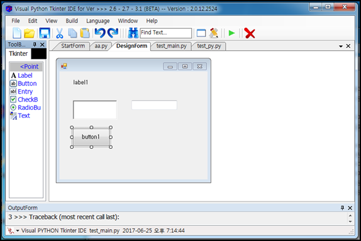Redo the last action
This screenshot has width=361, height=241.
[113, 33]
